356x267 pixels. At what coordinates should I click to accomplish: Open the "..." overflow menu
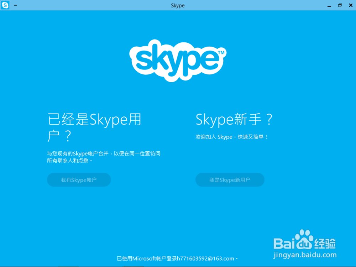point(15,5)
